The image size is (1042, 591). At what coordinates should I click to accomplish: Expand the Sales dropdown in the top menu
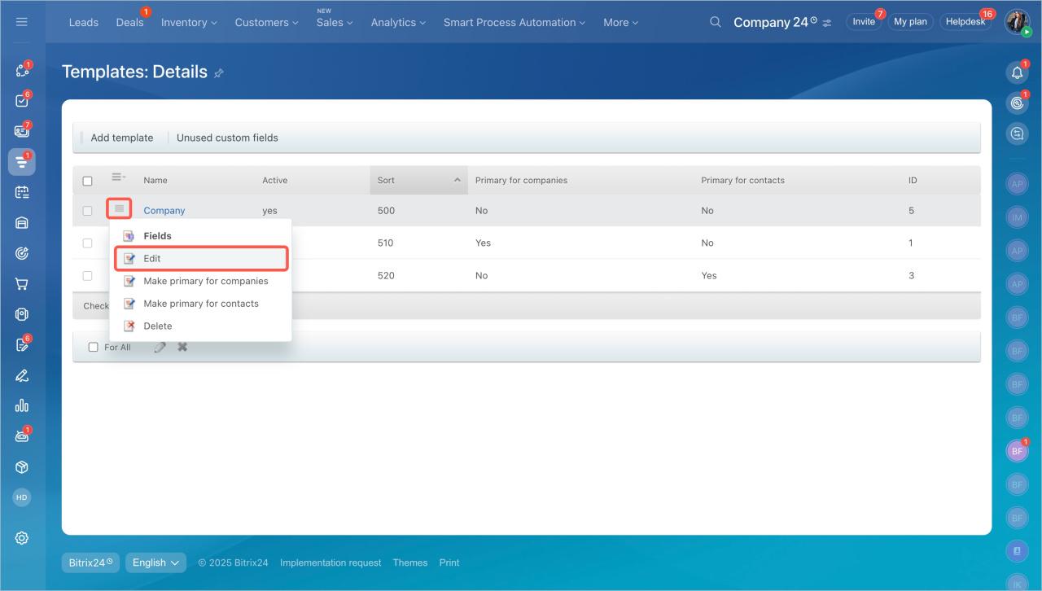click(335, 23)
